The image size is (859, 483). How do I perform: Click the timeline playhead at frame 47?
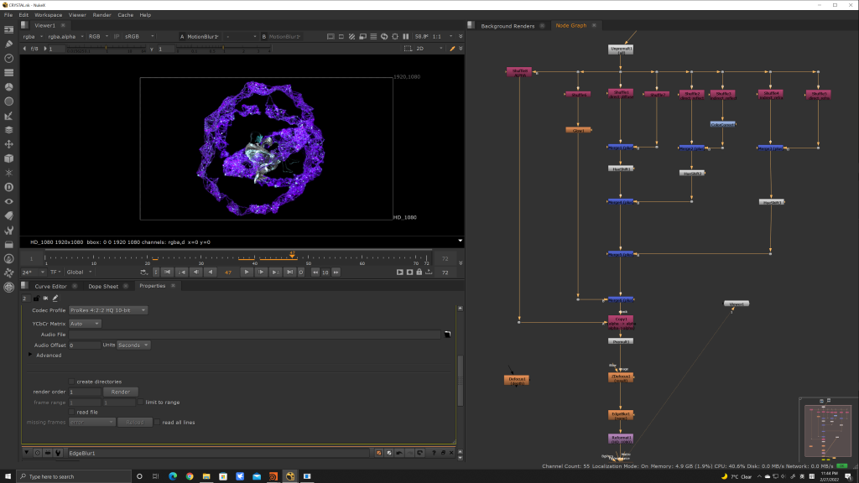[x=292, y=255]
